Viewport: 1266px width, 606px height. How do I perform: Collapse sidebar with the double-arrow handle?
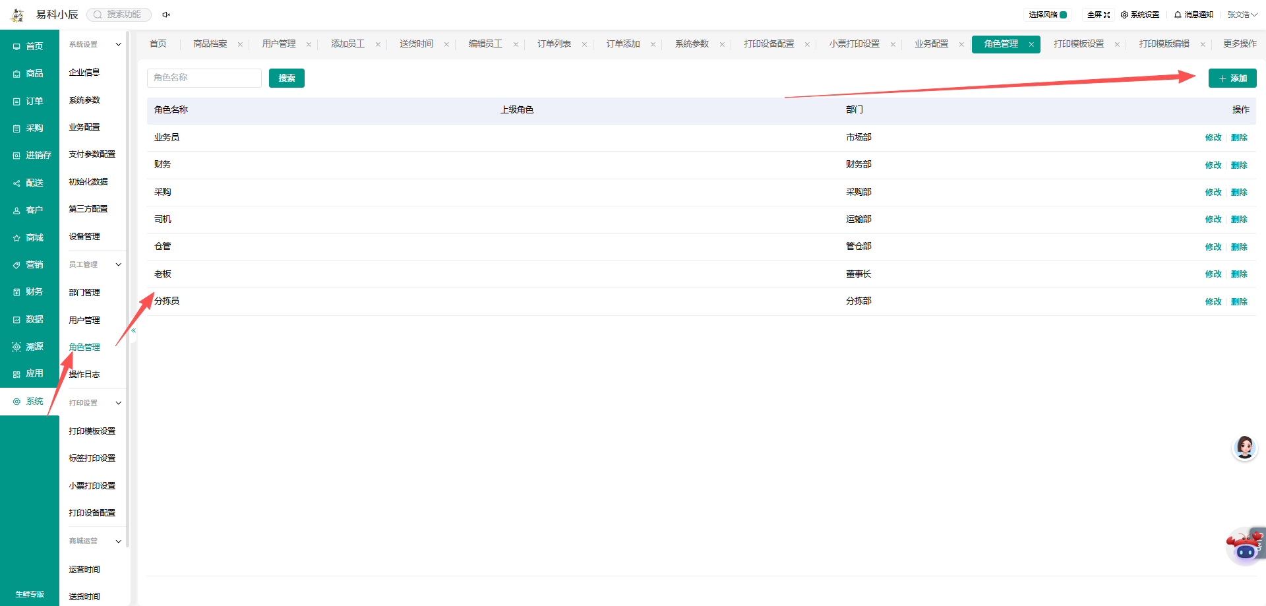click(133, 330)
